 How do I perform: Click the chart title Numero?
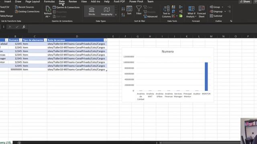coord(167,52)
